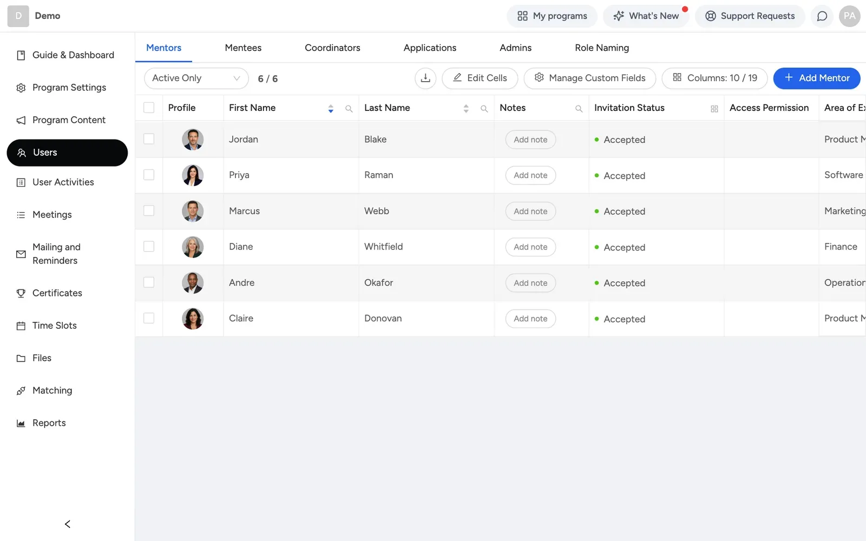The image size is (866, 541).
Task: Collapse the sidebar with the left chevron
Action: click(68, 524)
